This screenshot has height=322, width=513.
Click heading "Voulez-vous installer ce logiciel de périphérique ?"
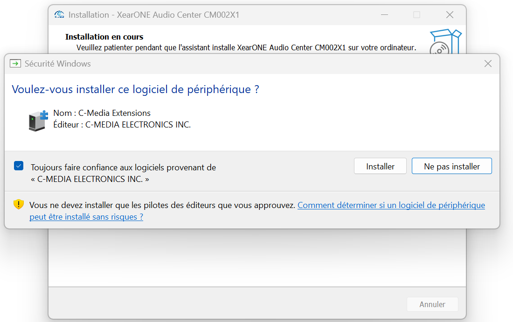tap(135, 89)
